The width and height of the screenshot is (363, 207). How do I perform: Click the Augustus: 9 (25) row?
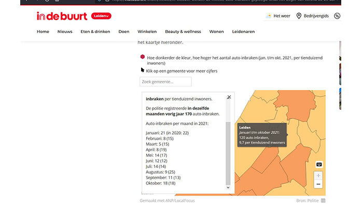tap(160, 172)
